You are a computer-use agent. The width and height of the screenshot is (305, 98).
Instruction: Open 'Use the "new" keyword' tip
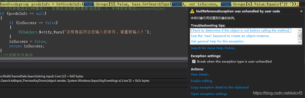coord(230,36)
